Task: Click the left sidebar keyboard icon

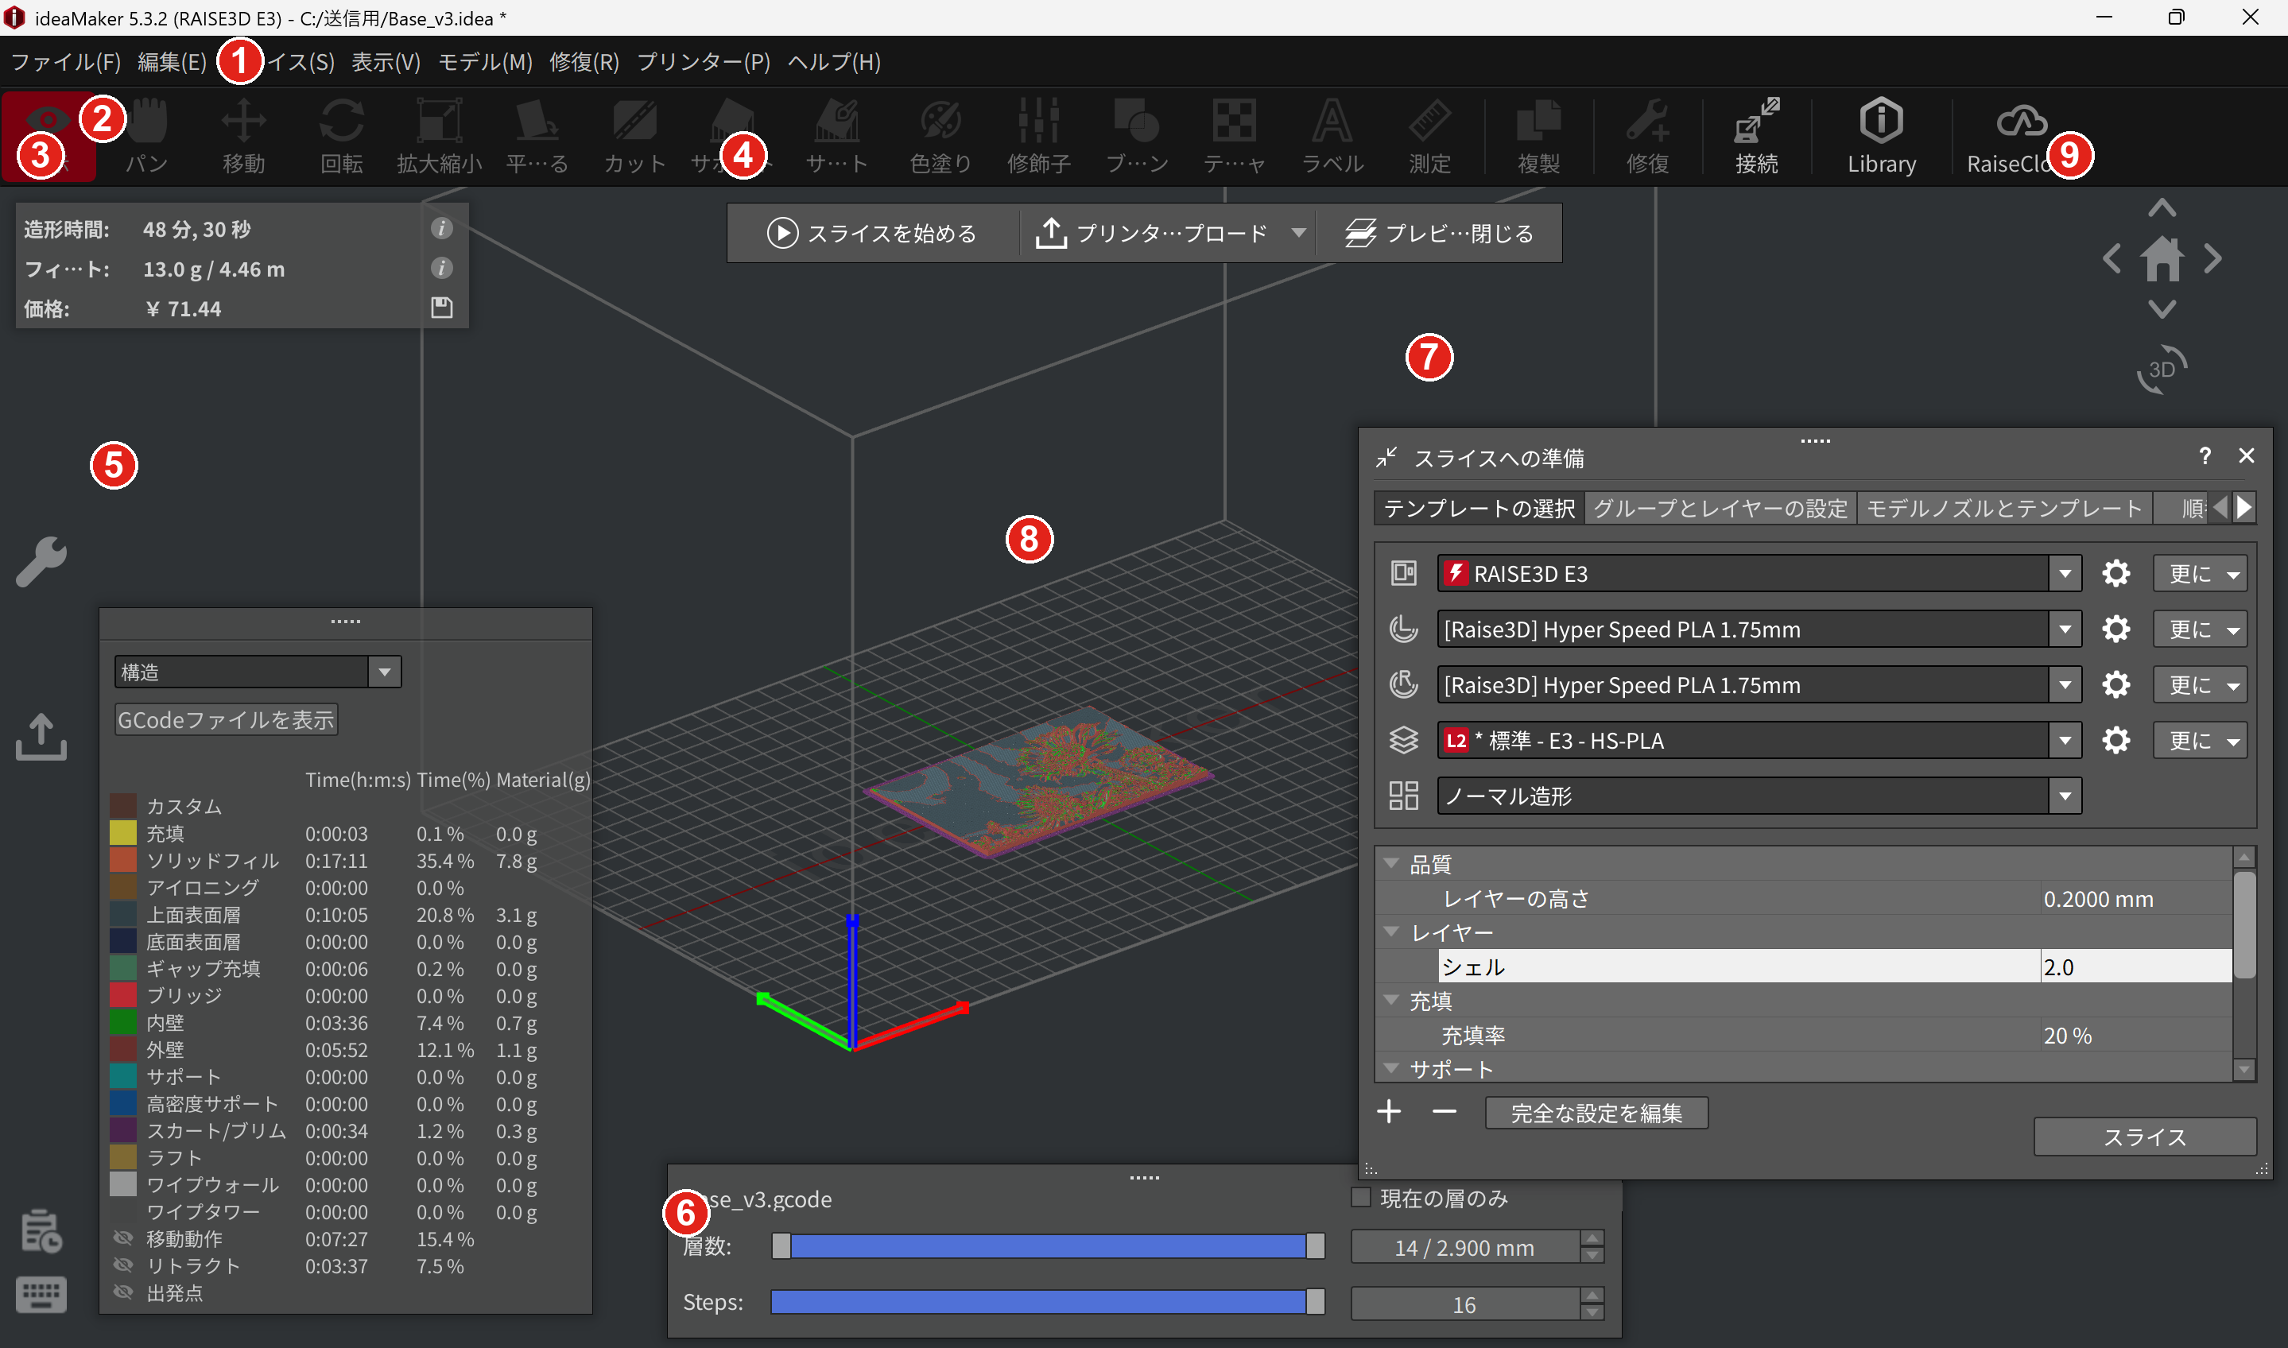Action: [x=41, y=1295]
